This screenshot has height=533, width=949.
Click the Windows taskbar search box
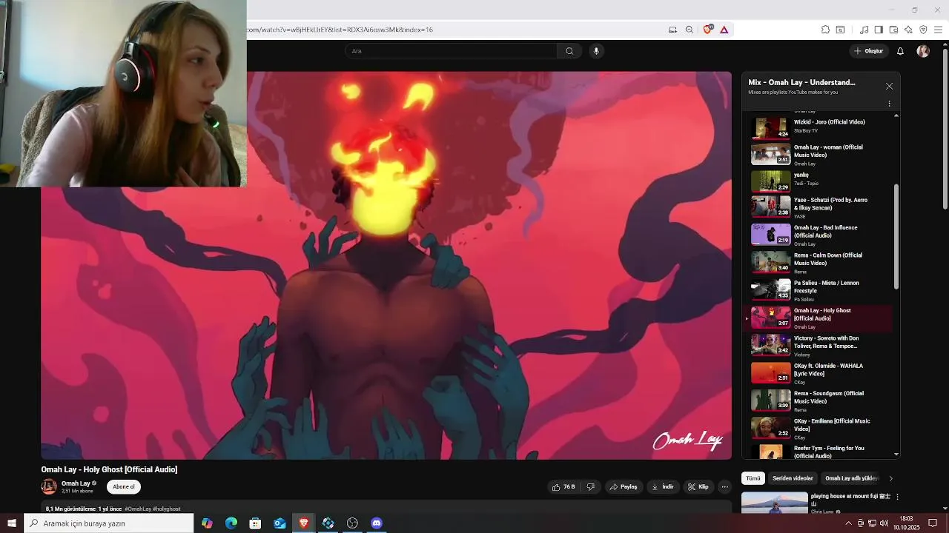[109, 523]
